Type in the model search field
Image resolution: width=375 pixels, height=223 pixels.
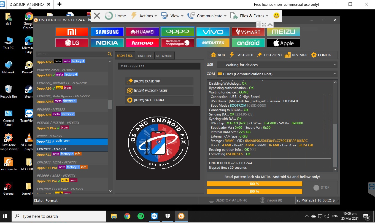point(71,54)
